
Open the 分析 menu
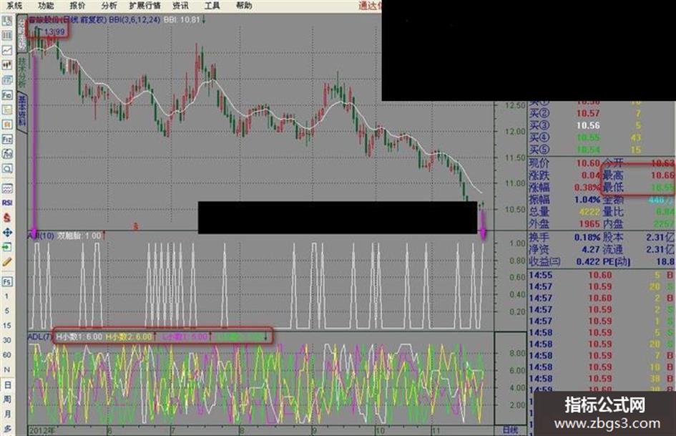[x=109, y=6]
